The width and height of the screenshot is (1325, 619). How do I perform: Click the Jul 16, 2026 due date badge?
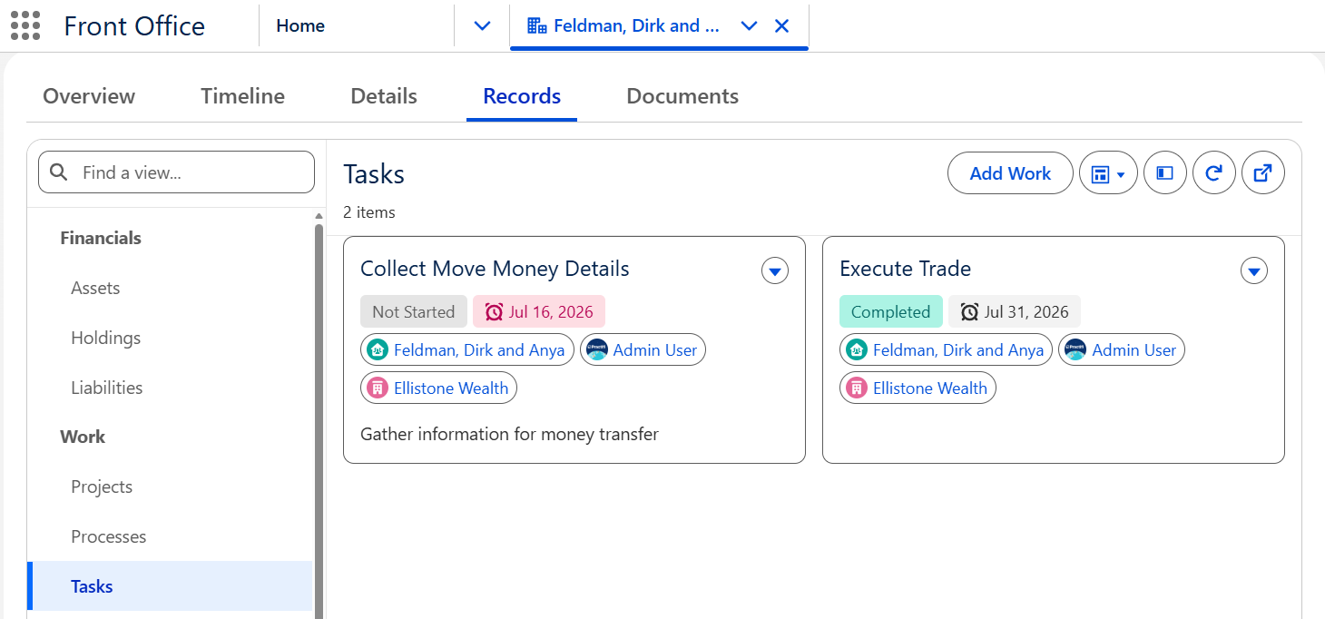[539, 311]
